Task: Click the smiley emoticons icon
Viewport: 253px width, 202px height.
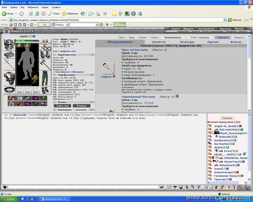Action: click(x=206, y=187)
